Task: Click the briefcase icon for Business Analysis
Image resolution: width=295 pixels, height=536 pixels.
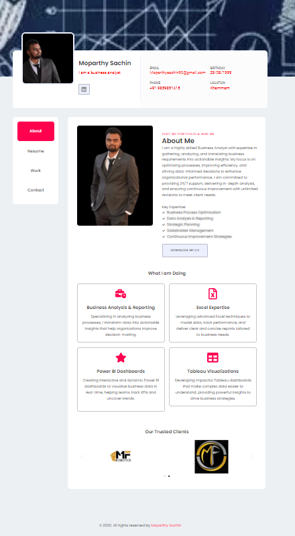Action: (x=121, y=294)
